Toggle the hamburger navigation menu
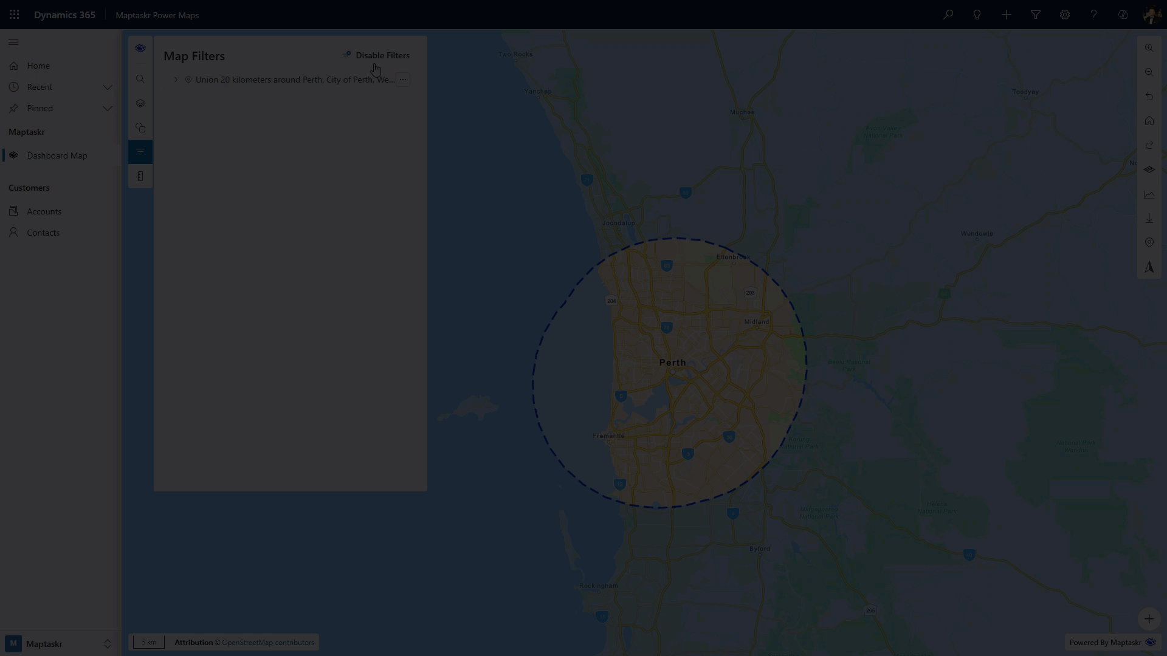Image resolution: width=1167 pixels, height=656 pixels. (13, 43)
